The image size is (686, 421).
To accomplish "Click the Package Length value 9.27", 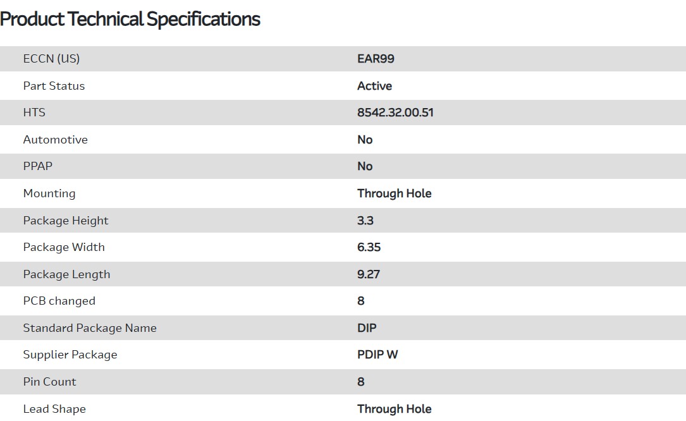I will 368,274.
